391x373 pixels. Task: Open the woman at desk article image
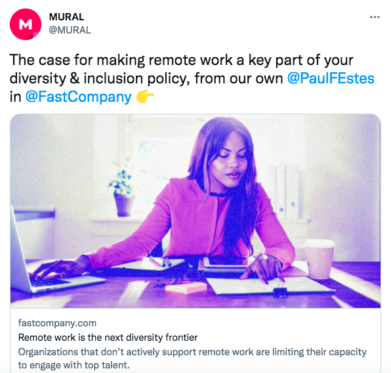195,211
